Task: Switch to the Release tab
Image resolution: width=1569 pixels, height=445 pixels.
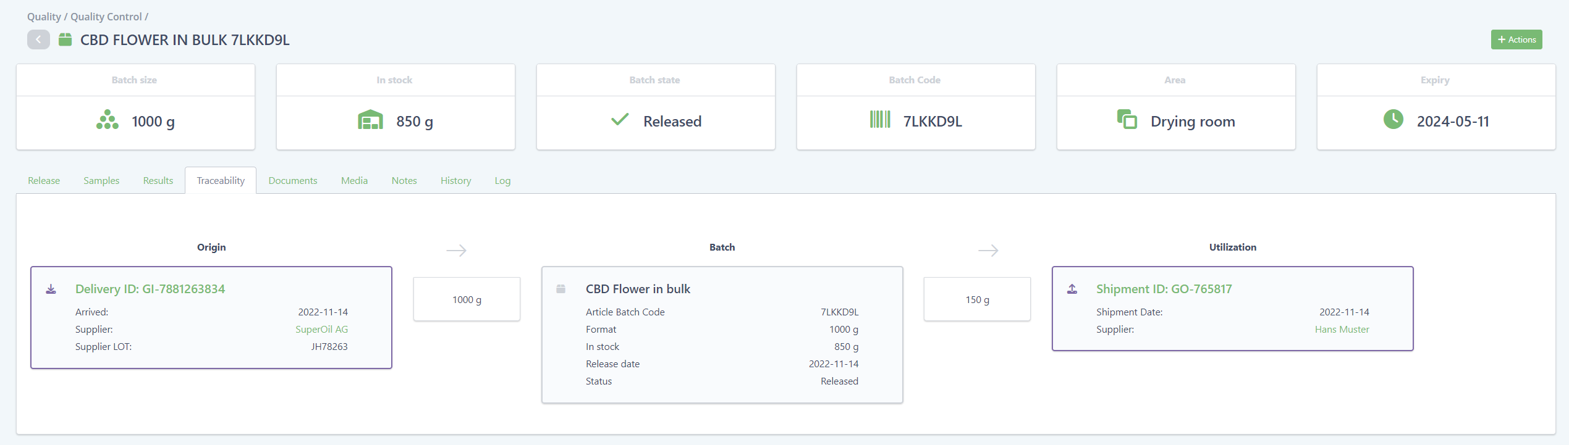Action: click(44, 181)
